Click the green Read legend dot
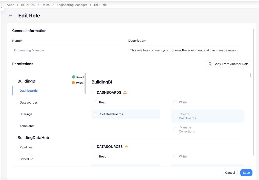Image resolution: width=259 pixels, height=180 pixels. [x=74, y=77]
